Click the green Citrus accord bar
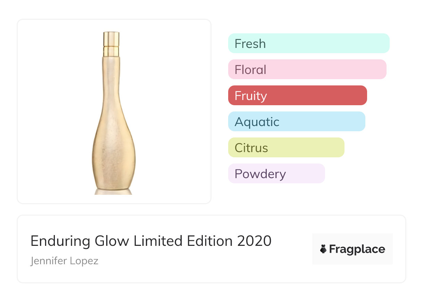This screenshot has height=300, width=423. pos(286,148)
